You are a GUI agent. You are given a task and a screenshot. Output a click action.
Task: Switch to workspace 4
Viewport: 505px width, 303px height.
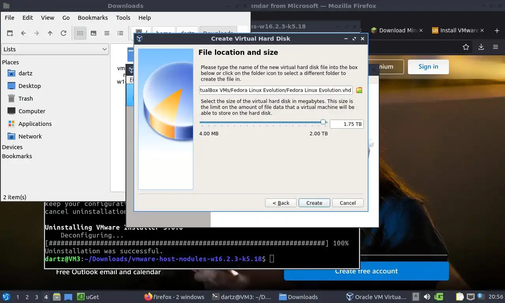pyautogui.click(x=46, y=297)
